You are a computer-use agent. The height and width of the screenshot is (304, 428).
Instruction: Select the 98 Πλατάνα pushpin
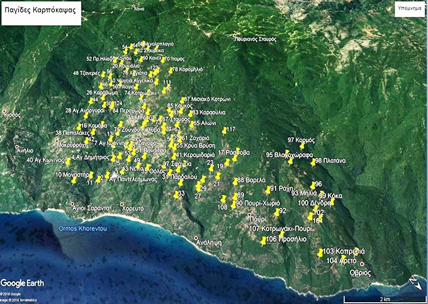tap(313, 162)
